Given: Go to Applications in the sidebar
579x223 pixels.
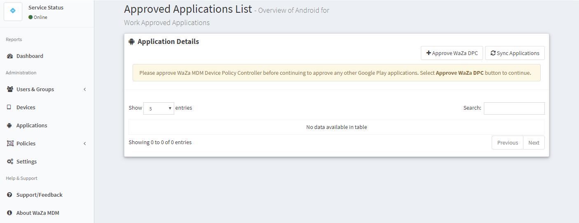Looking at the screenshot, I should [x=32, y=125].
